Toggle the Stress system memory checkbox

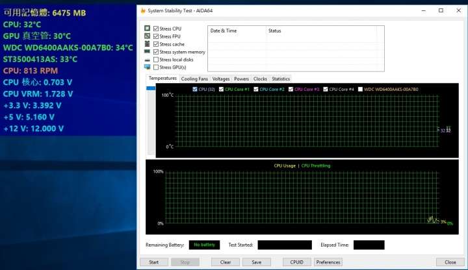(x=156, y=52)
